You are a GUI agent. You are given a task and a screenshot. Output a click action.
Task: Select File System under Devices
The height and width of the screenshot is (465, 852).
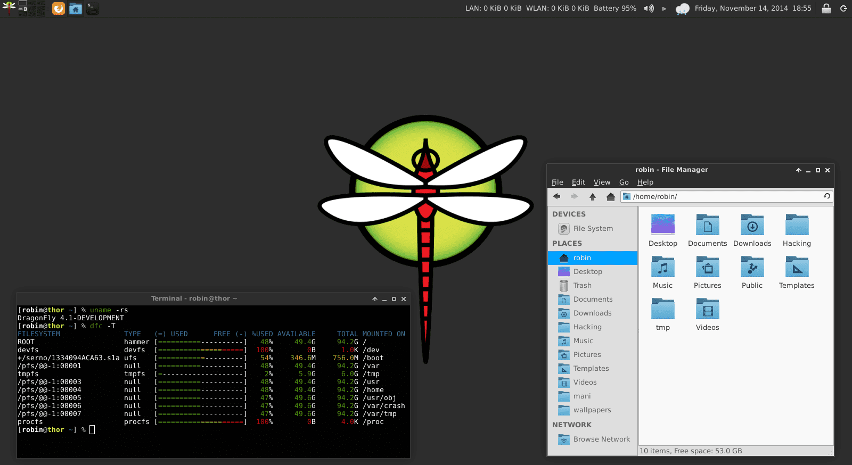pyautogui.click(x=593, y=229)
